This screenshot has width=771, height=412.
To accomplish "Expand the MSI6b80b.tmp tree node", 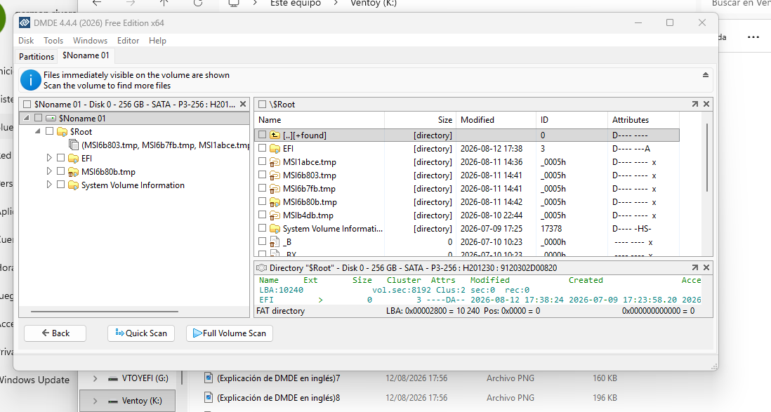I will (x=49, y=171).
